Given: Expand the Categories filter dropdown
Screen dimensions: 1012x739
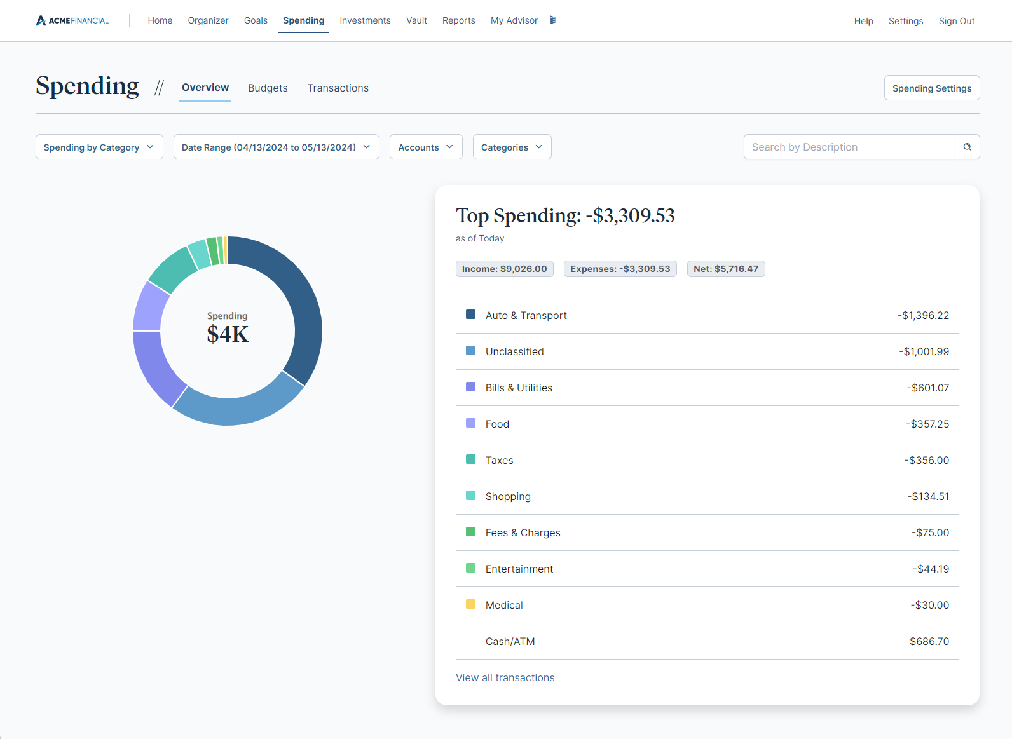Looking at the screenshot, I should pos(512,147).
